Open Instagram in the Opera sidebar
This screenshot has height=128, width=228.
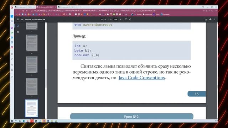point(12,47)
